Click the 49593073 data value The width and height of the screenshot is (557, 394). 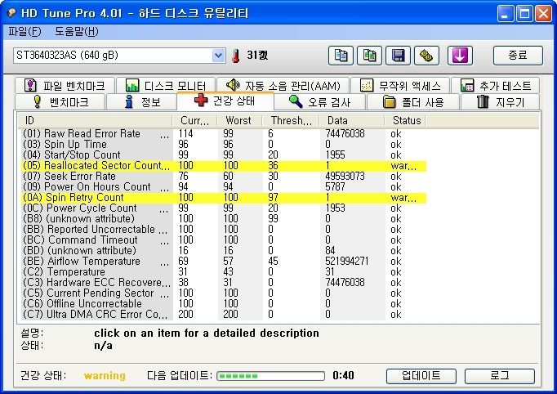(345, 177)
